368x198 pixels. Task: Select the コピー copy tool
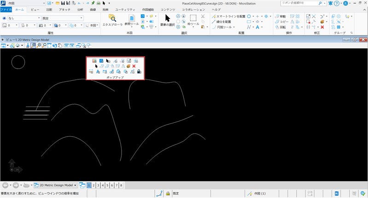(281, 22)
